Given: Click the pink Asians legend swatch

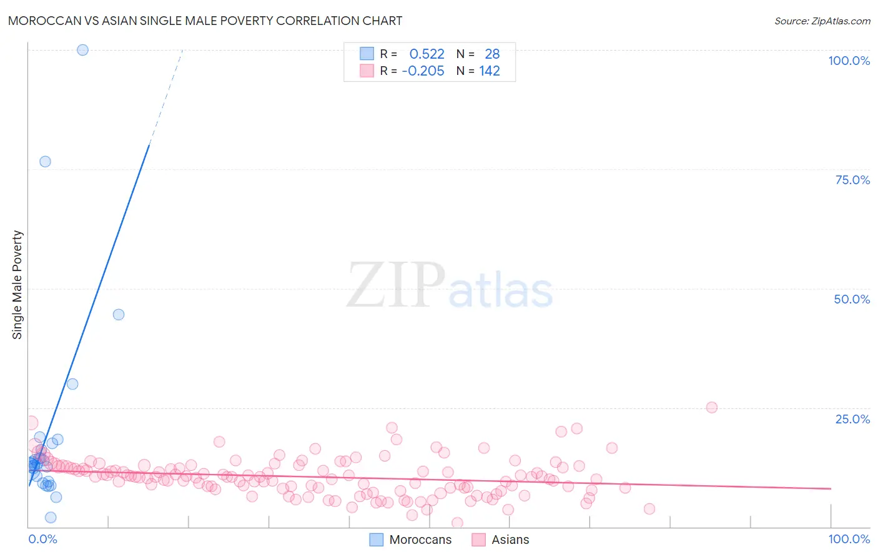Looking at the screenshot, I should [x=478, y=540].
